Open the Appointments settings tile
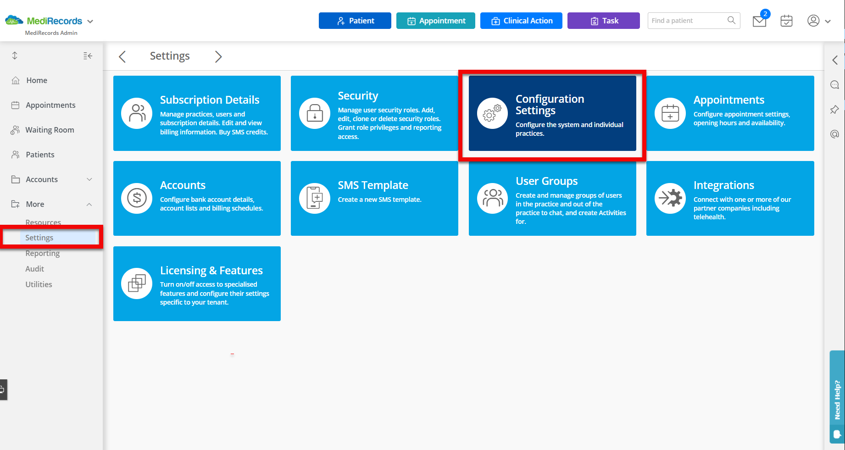The width and height of the screenshot is (845, 450). click(x=730, y=113)
